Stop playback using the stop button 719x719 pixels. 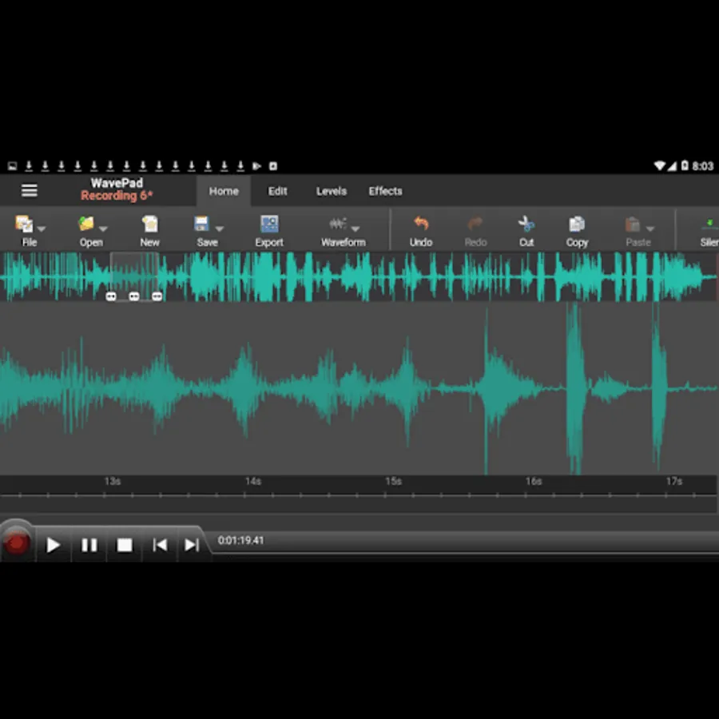(x=125, y=544)
